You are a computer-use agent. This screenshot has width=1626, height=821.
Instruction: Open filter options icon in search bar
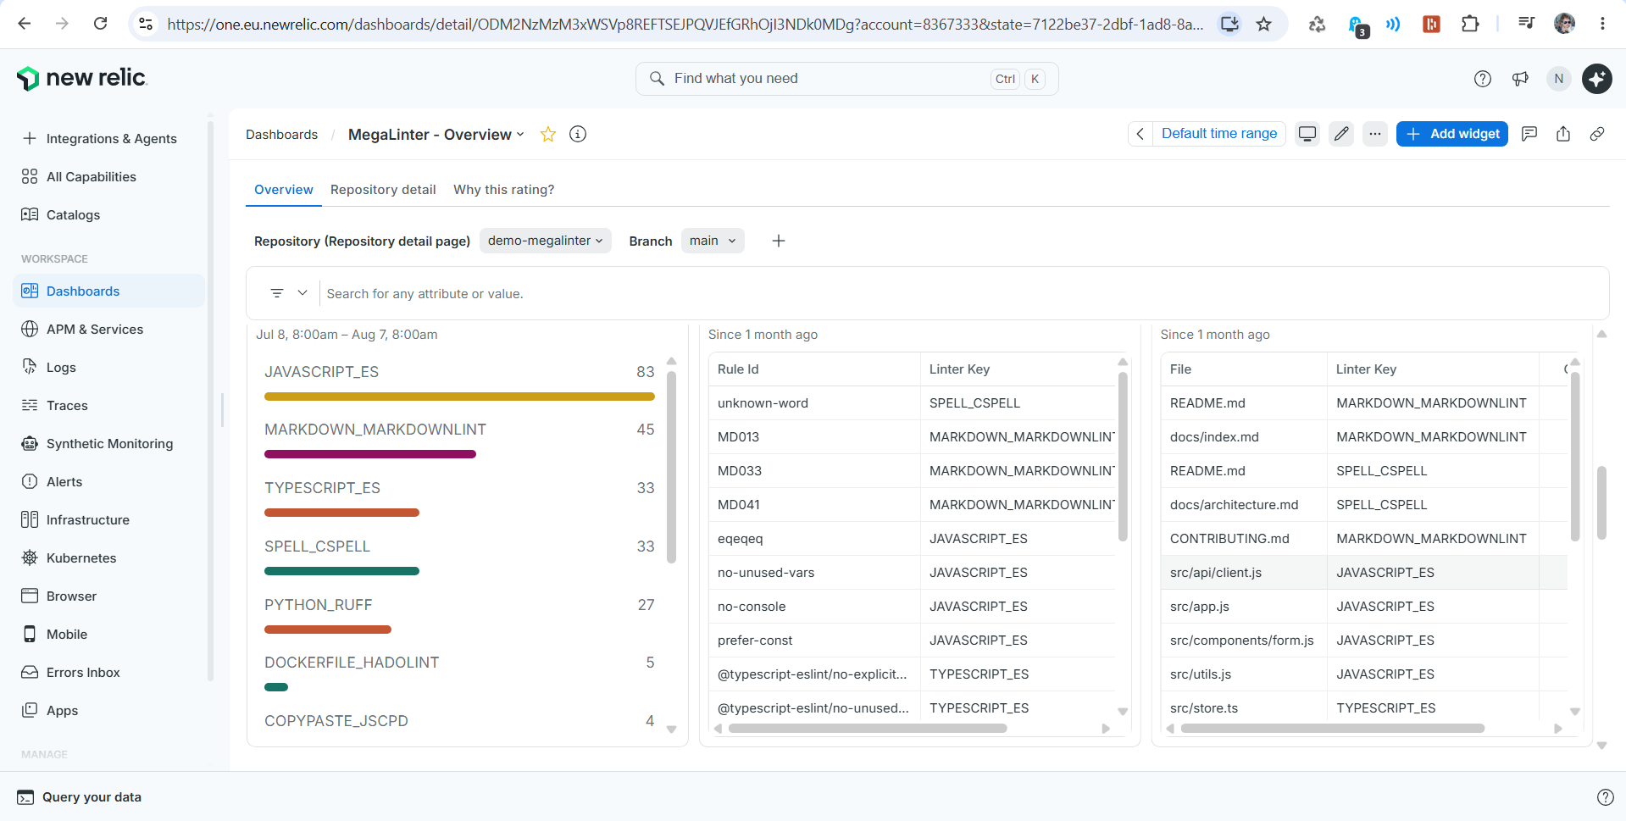[277, 293]
